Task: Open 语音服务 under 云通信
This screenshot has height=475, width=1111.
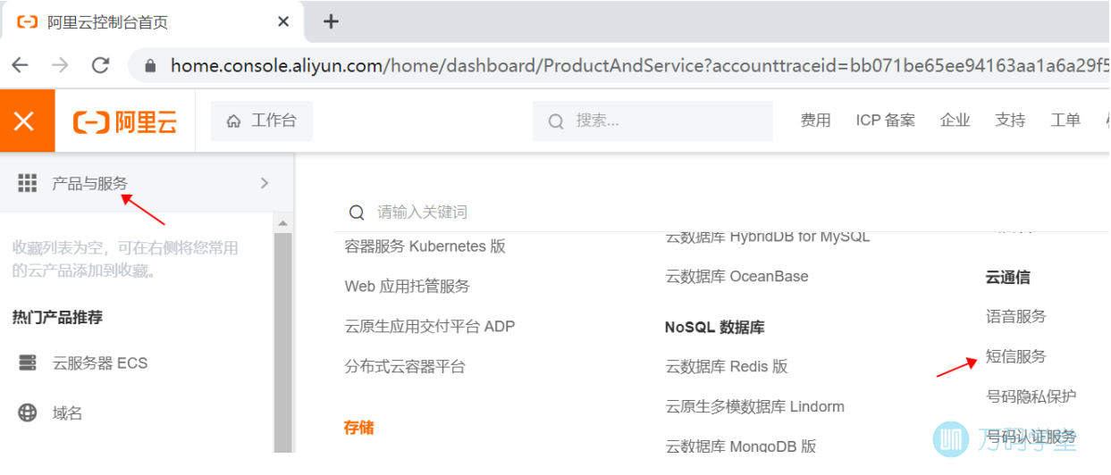Action: tap(1016, 317)
